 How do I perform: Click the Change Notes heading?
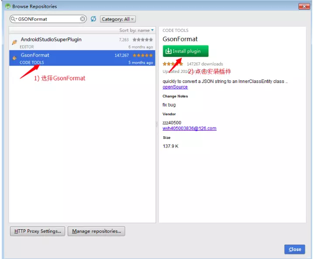click(175, 96)
